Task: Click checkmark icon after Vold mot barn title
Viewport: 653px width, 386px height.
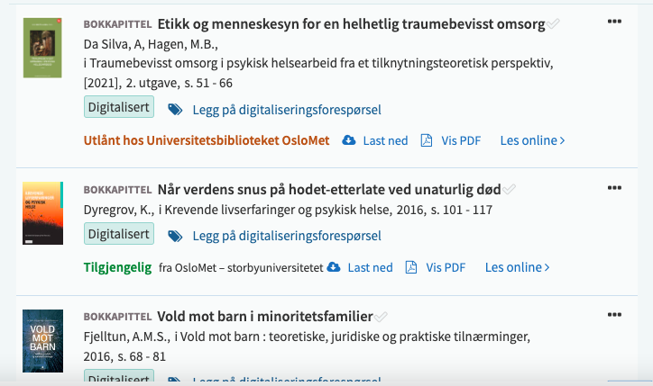Action: (x=382, y=317)
